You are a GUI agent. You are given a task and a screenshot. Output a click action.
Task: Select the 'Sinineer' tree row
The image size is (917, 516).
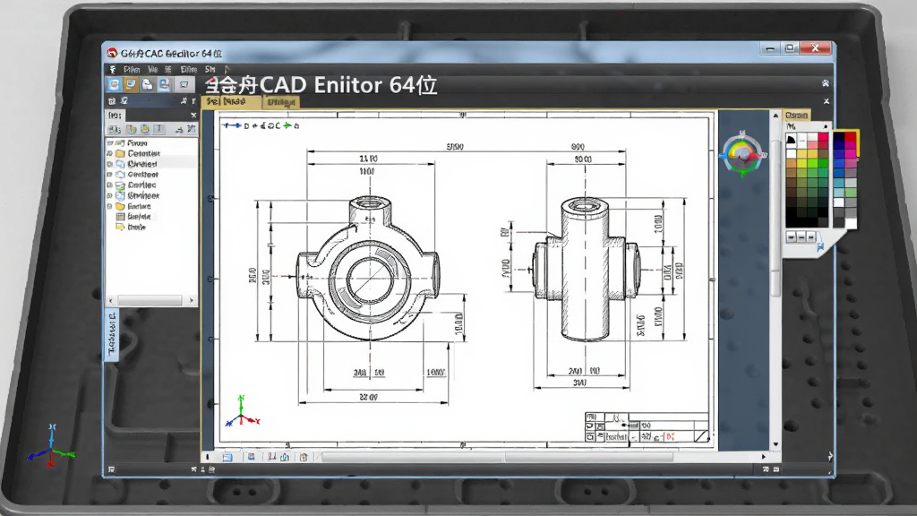(151, 195)
